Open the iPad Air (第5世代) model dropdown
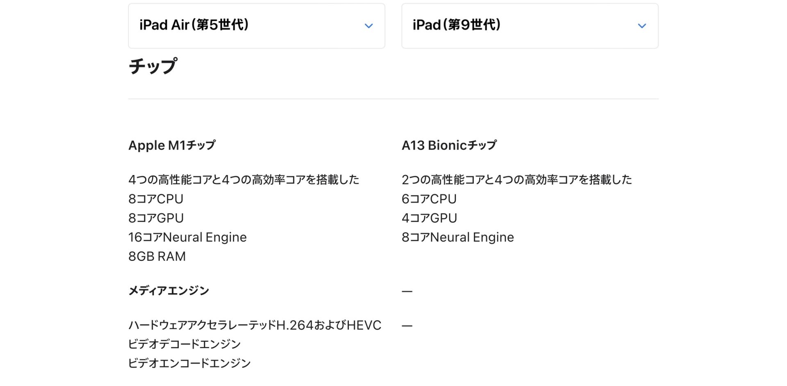 [256, 26]
